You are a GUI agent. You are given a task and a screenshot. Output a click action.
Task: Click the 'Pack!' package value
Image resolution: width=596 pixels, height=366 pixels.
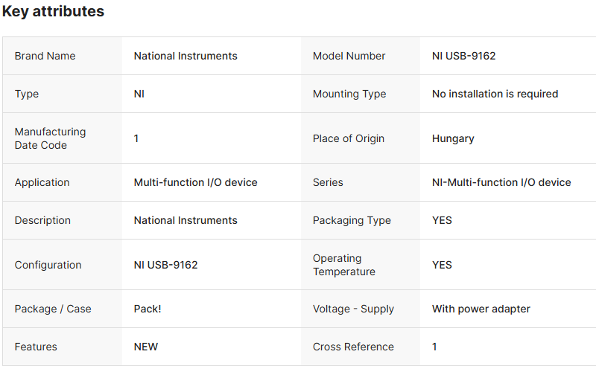click(x=148, y=309)
